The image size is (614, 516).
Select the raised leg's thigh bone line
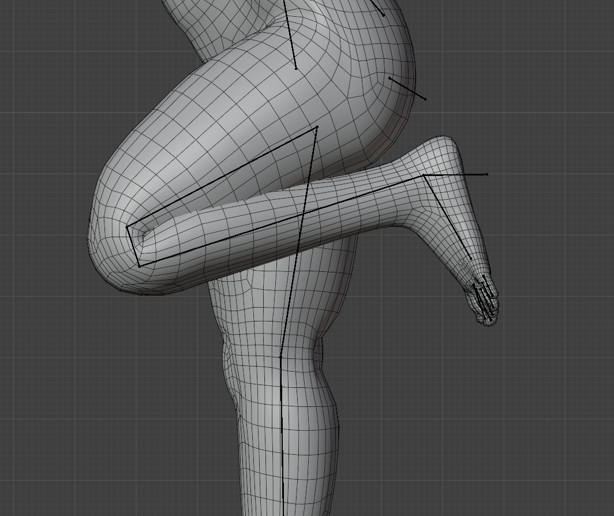click(x=222, y=176)
